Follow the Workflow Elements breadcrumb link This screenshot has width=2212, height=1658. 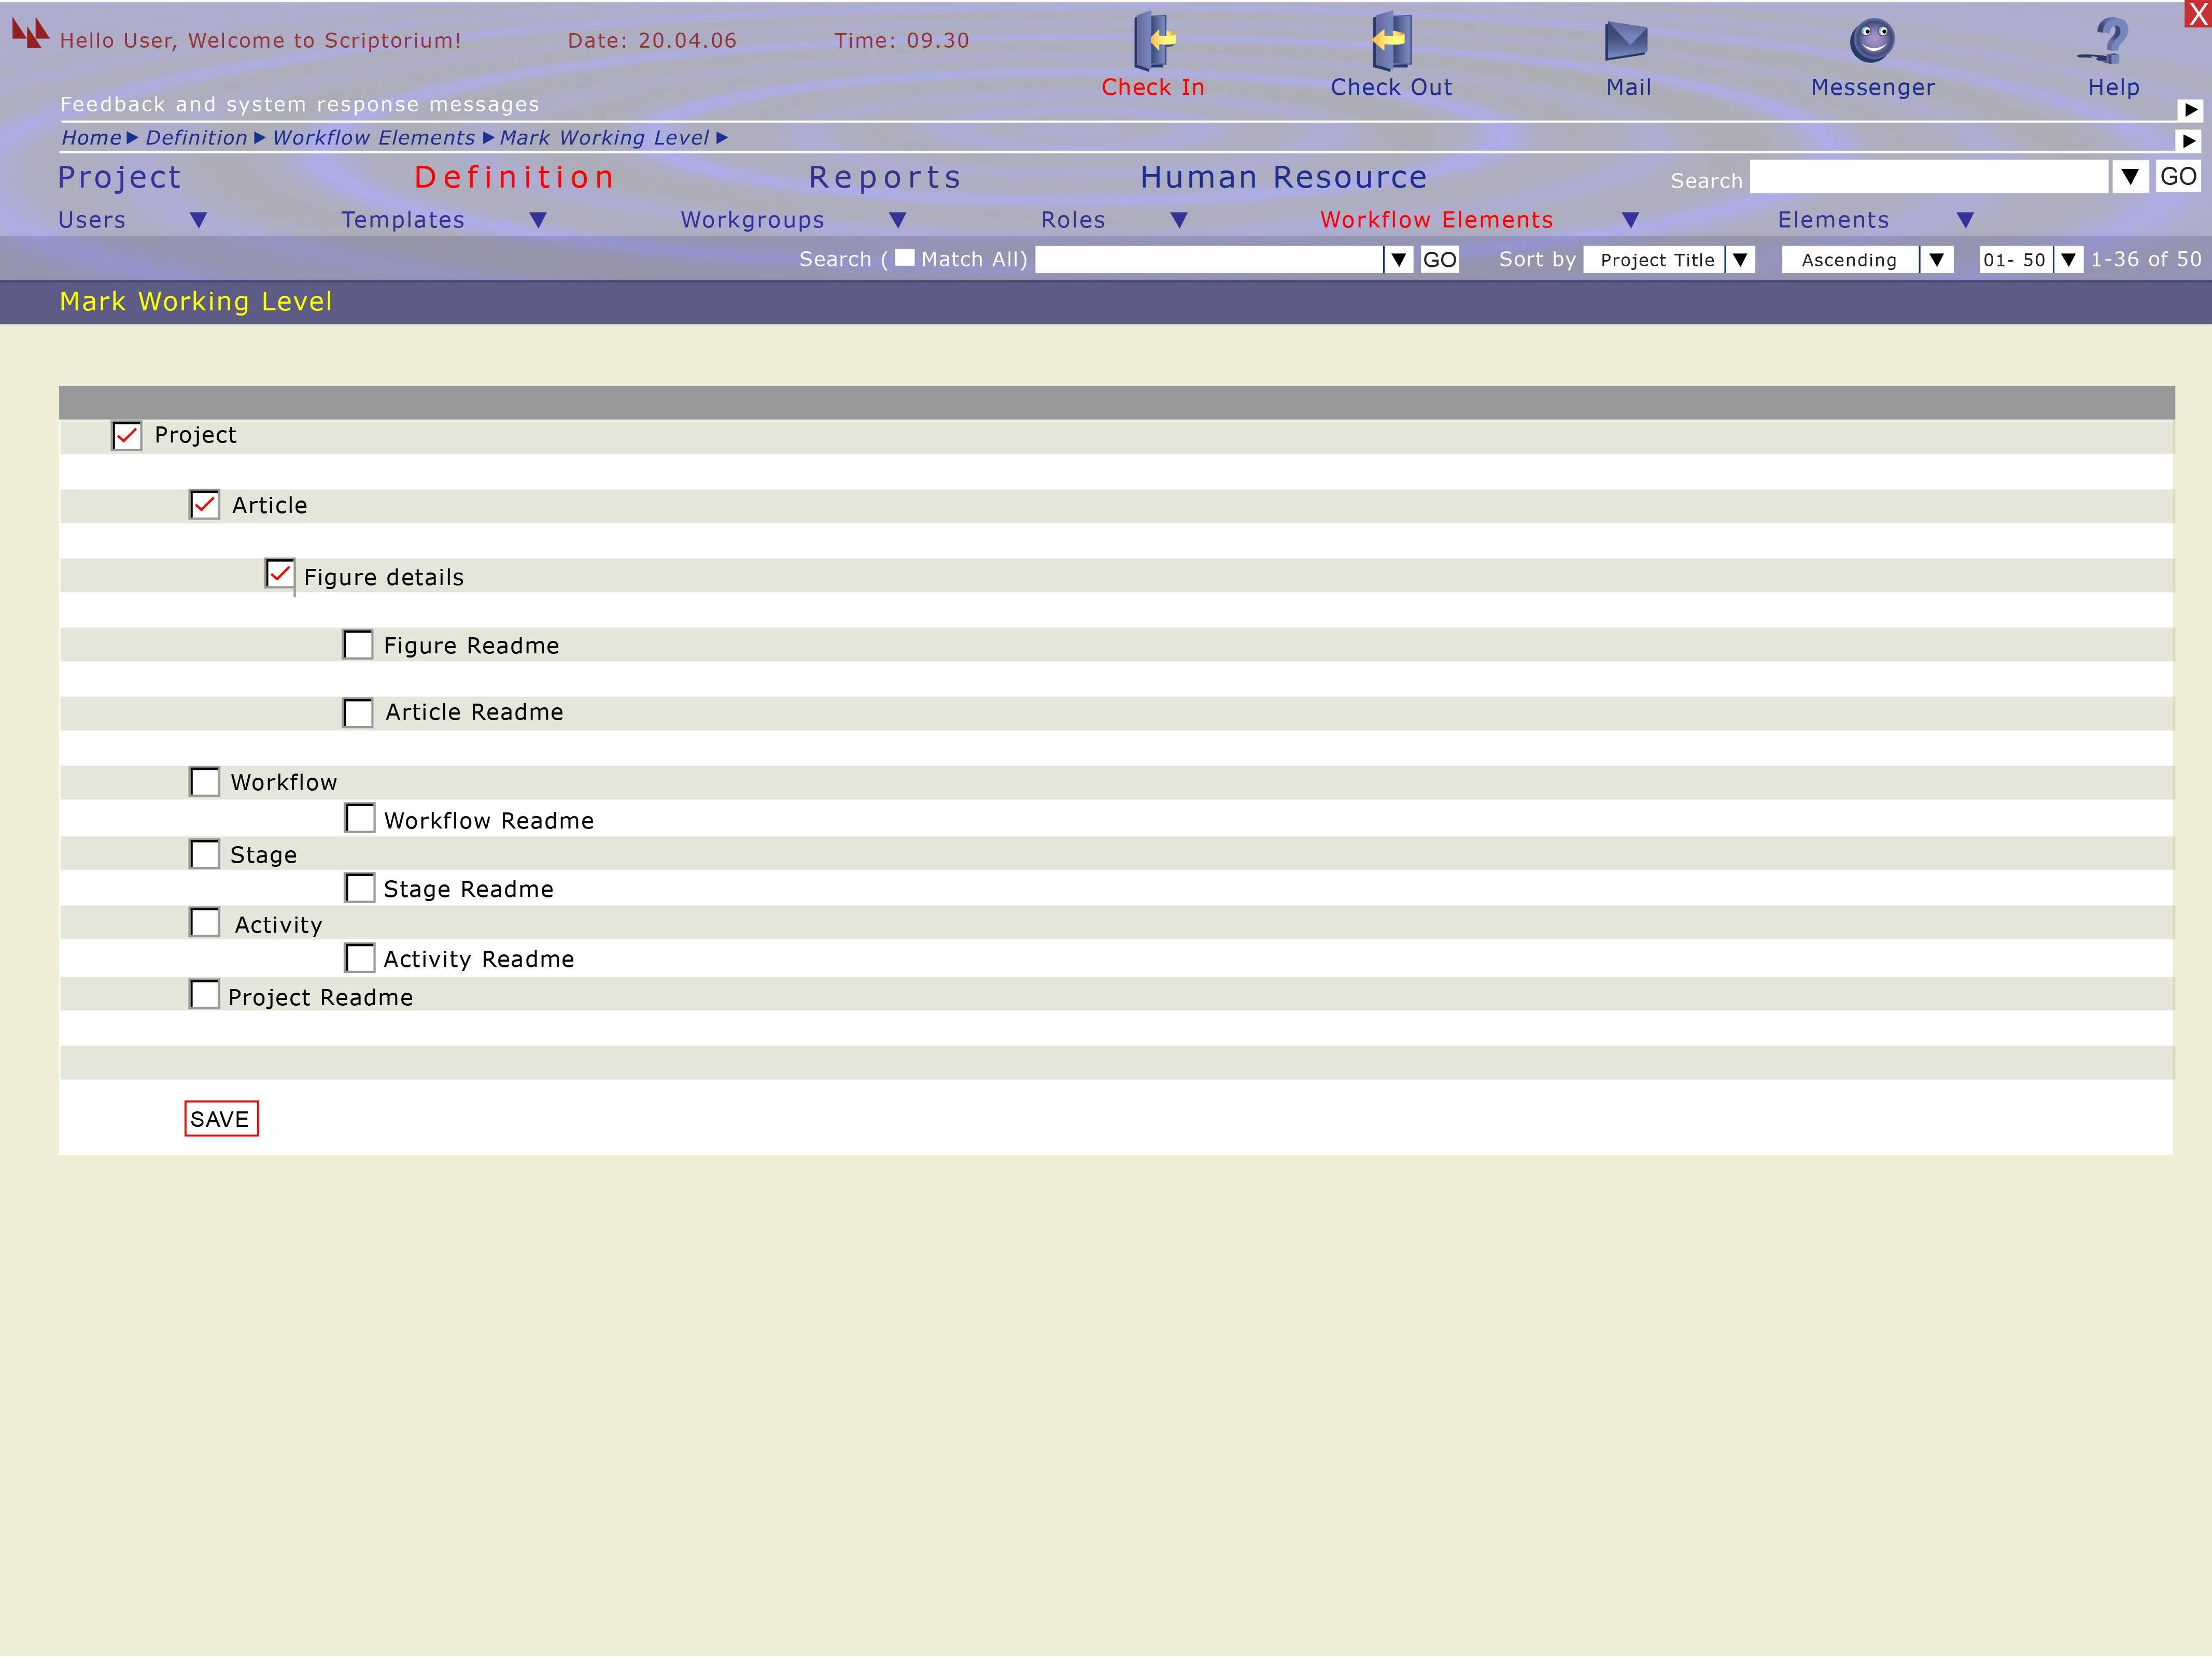(373, 138)
